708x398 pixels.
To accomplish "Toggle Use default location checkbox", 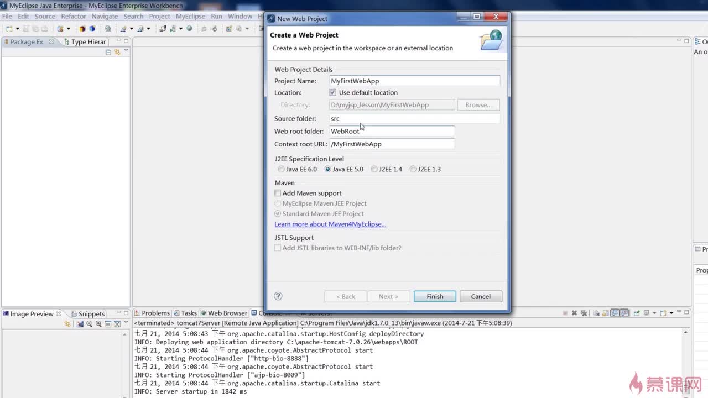I will (x=332, y=92).
